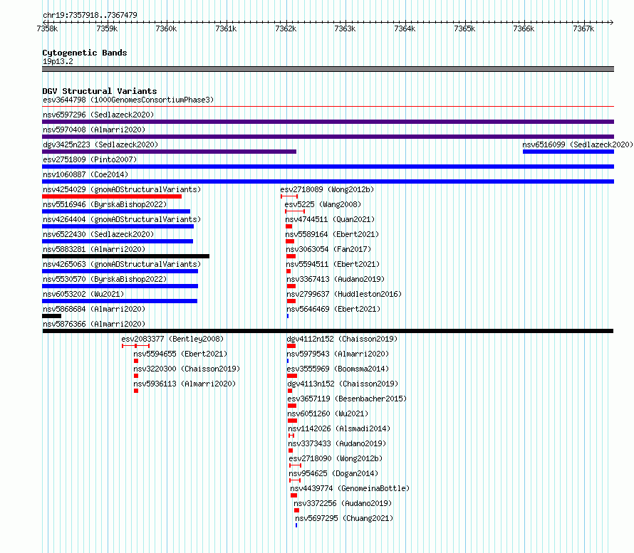
Task: Click nsv4265063 gnomAD variant label
Action: pyautogui.click(x=122, y=264)
